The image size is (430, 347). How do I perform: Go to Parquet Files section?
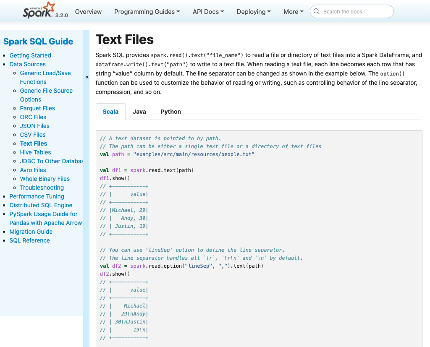(x=37, y=108)
